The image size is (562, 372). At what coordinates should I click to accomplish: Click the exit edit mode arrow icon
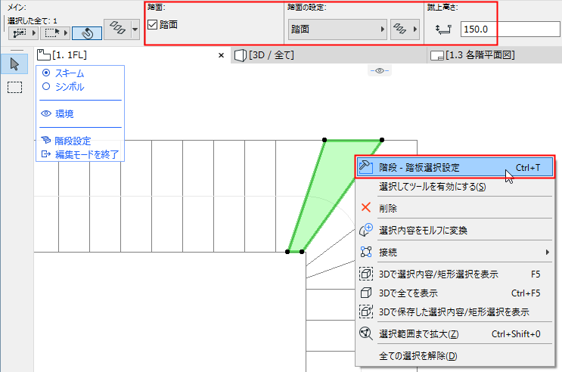click(x=46, y=154)
